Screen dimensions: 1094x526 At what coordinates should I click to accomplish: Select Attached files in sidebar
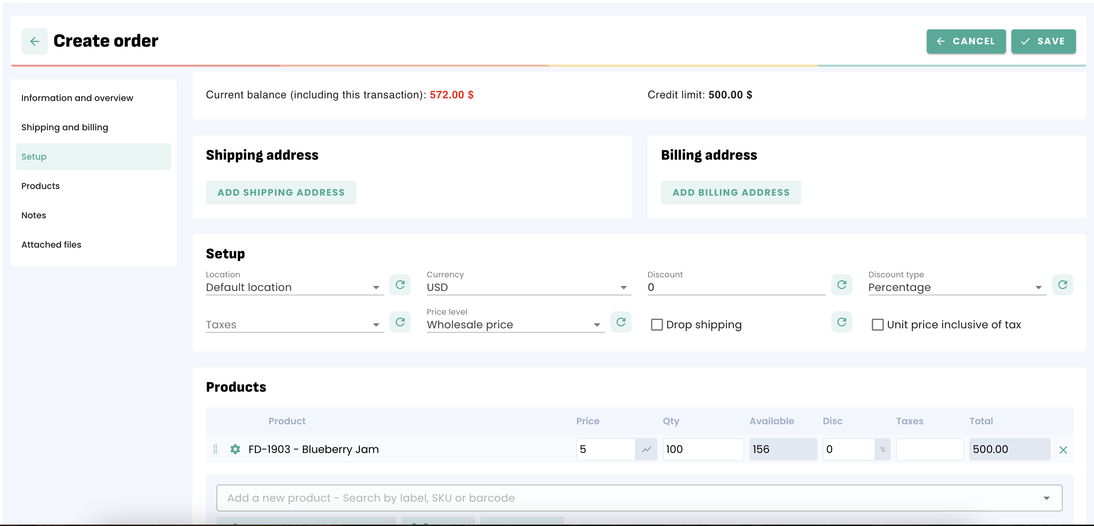(51, 245)
